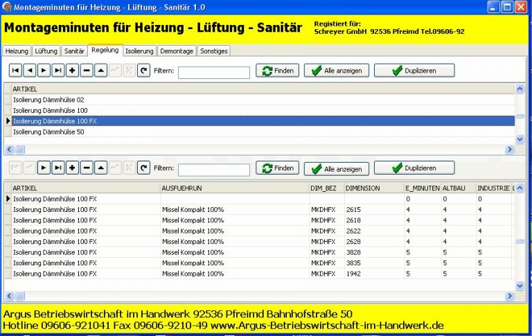Select row Isolierung Dämmhülse 50
Viewport: 532px width, 336px height.
click(263, 132)
